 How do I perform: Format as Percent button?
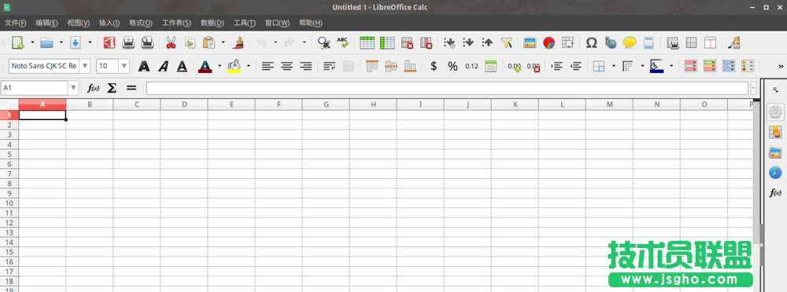pos(453,66)
